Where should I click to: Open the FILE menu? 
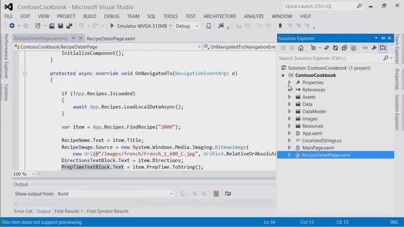(x=8, y=16)
